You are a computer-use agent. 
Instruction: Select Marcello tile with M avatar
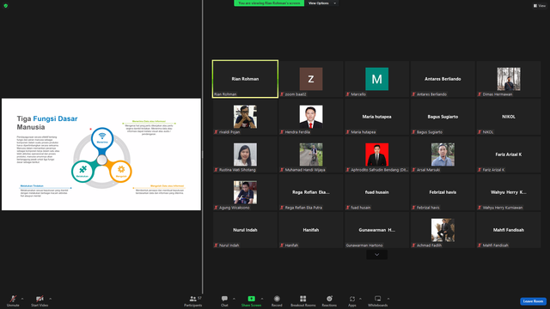(x=376, y=79)
